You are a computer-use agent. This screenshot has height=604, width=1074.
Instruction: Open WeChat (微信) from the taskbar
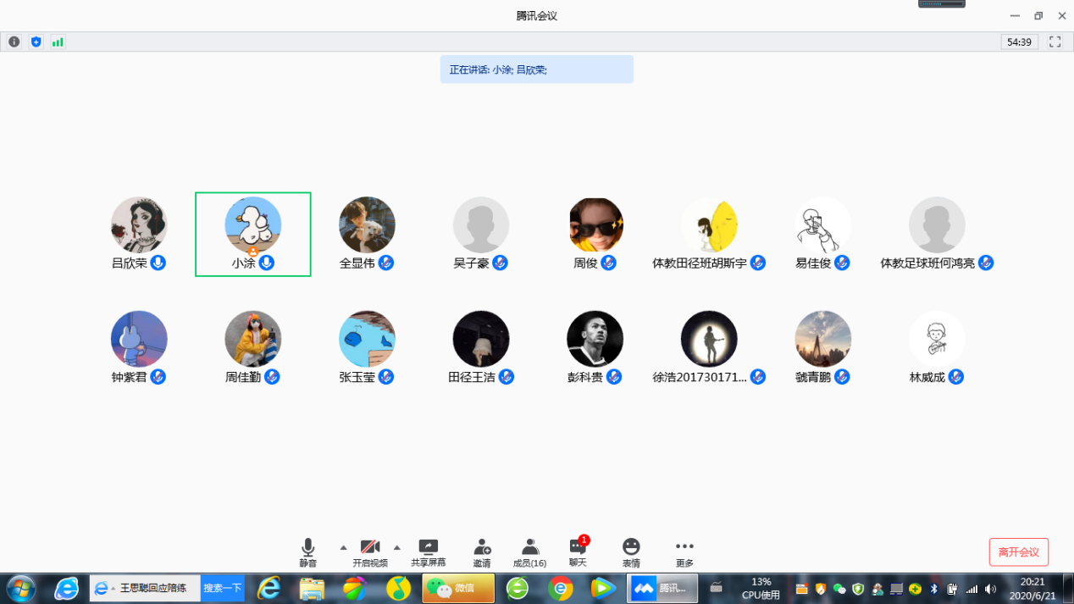(457, 588)
